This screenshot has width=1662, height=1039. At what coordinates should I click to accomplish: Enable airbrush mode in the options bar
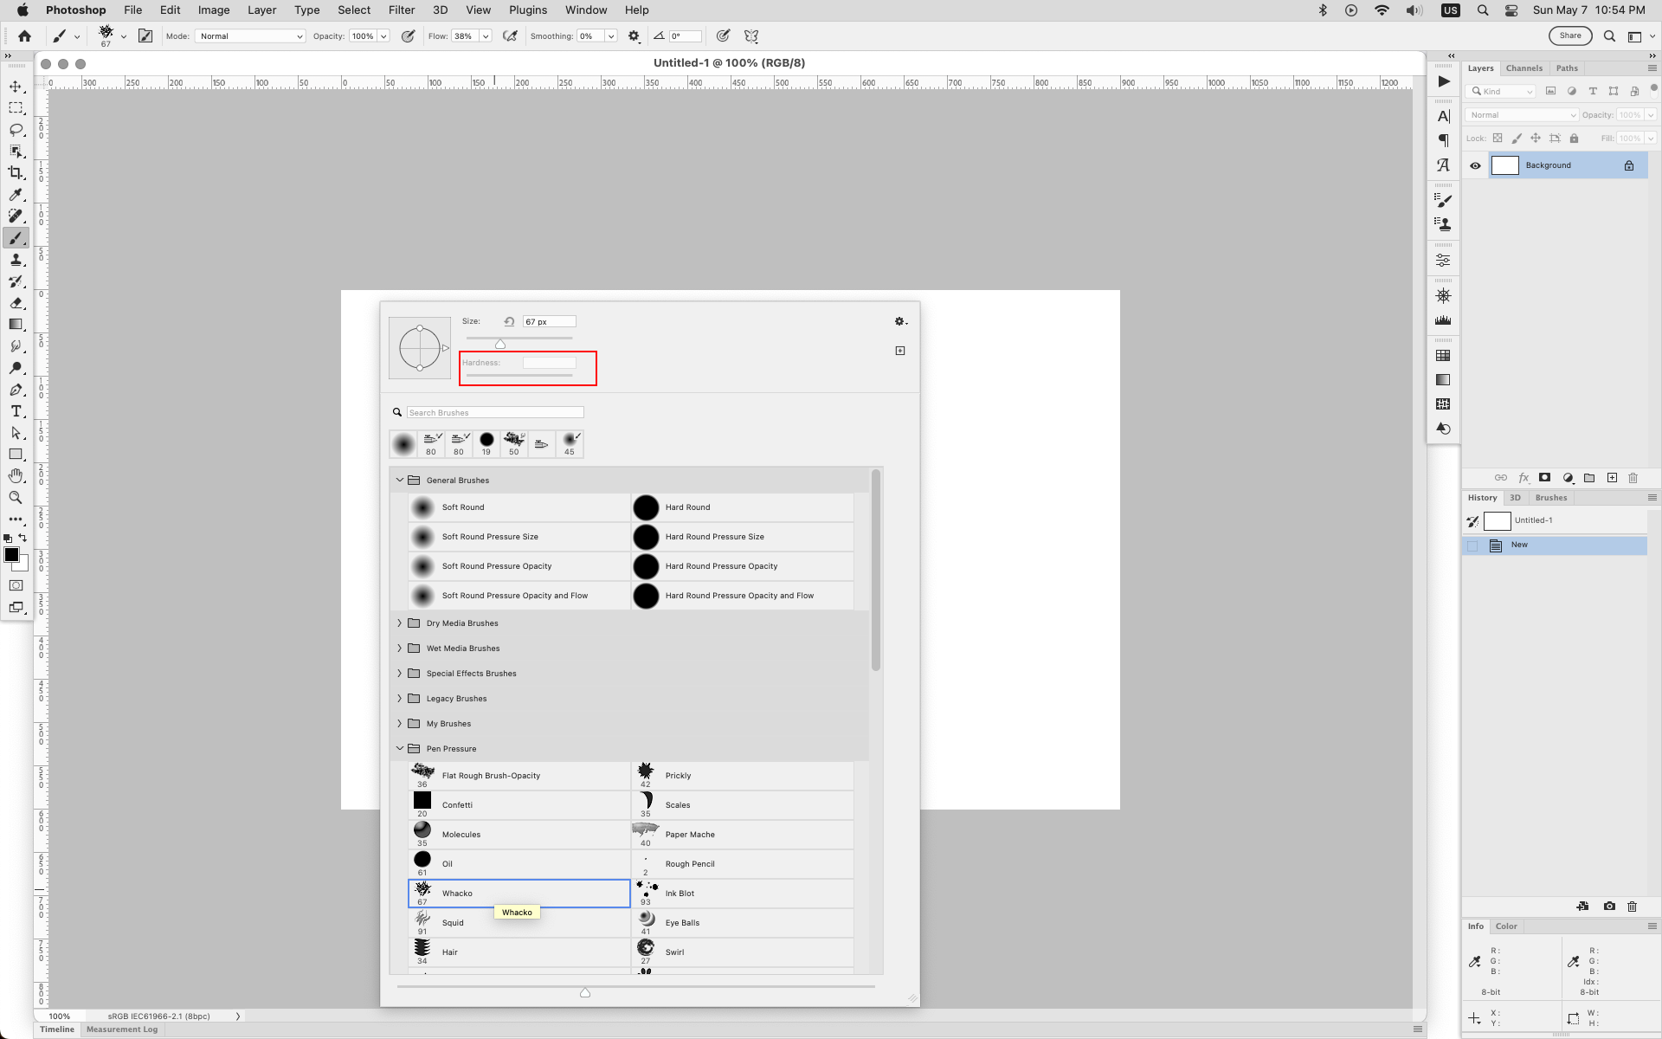click(510, 35)
